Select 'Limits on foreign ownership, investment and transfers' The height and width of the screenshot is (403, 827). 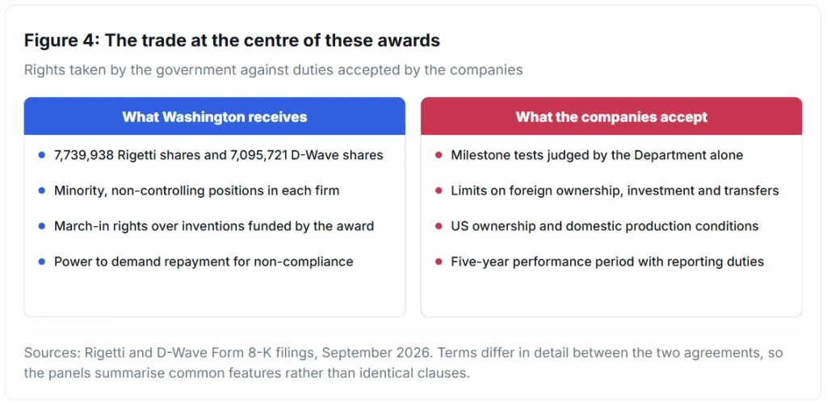coord(615,191)
